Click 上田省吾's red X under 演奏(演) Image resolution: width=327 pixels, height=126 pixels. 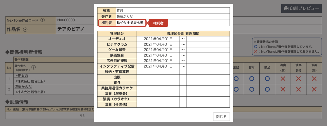pyautogui.click(x=283, y=78)
